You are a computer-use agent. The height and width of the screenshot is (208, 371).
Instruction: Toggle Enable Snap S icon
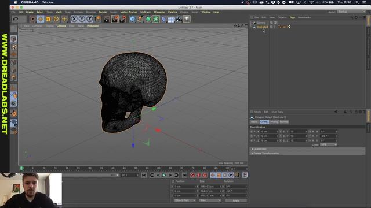(14, 103)
